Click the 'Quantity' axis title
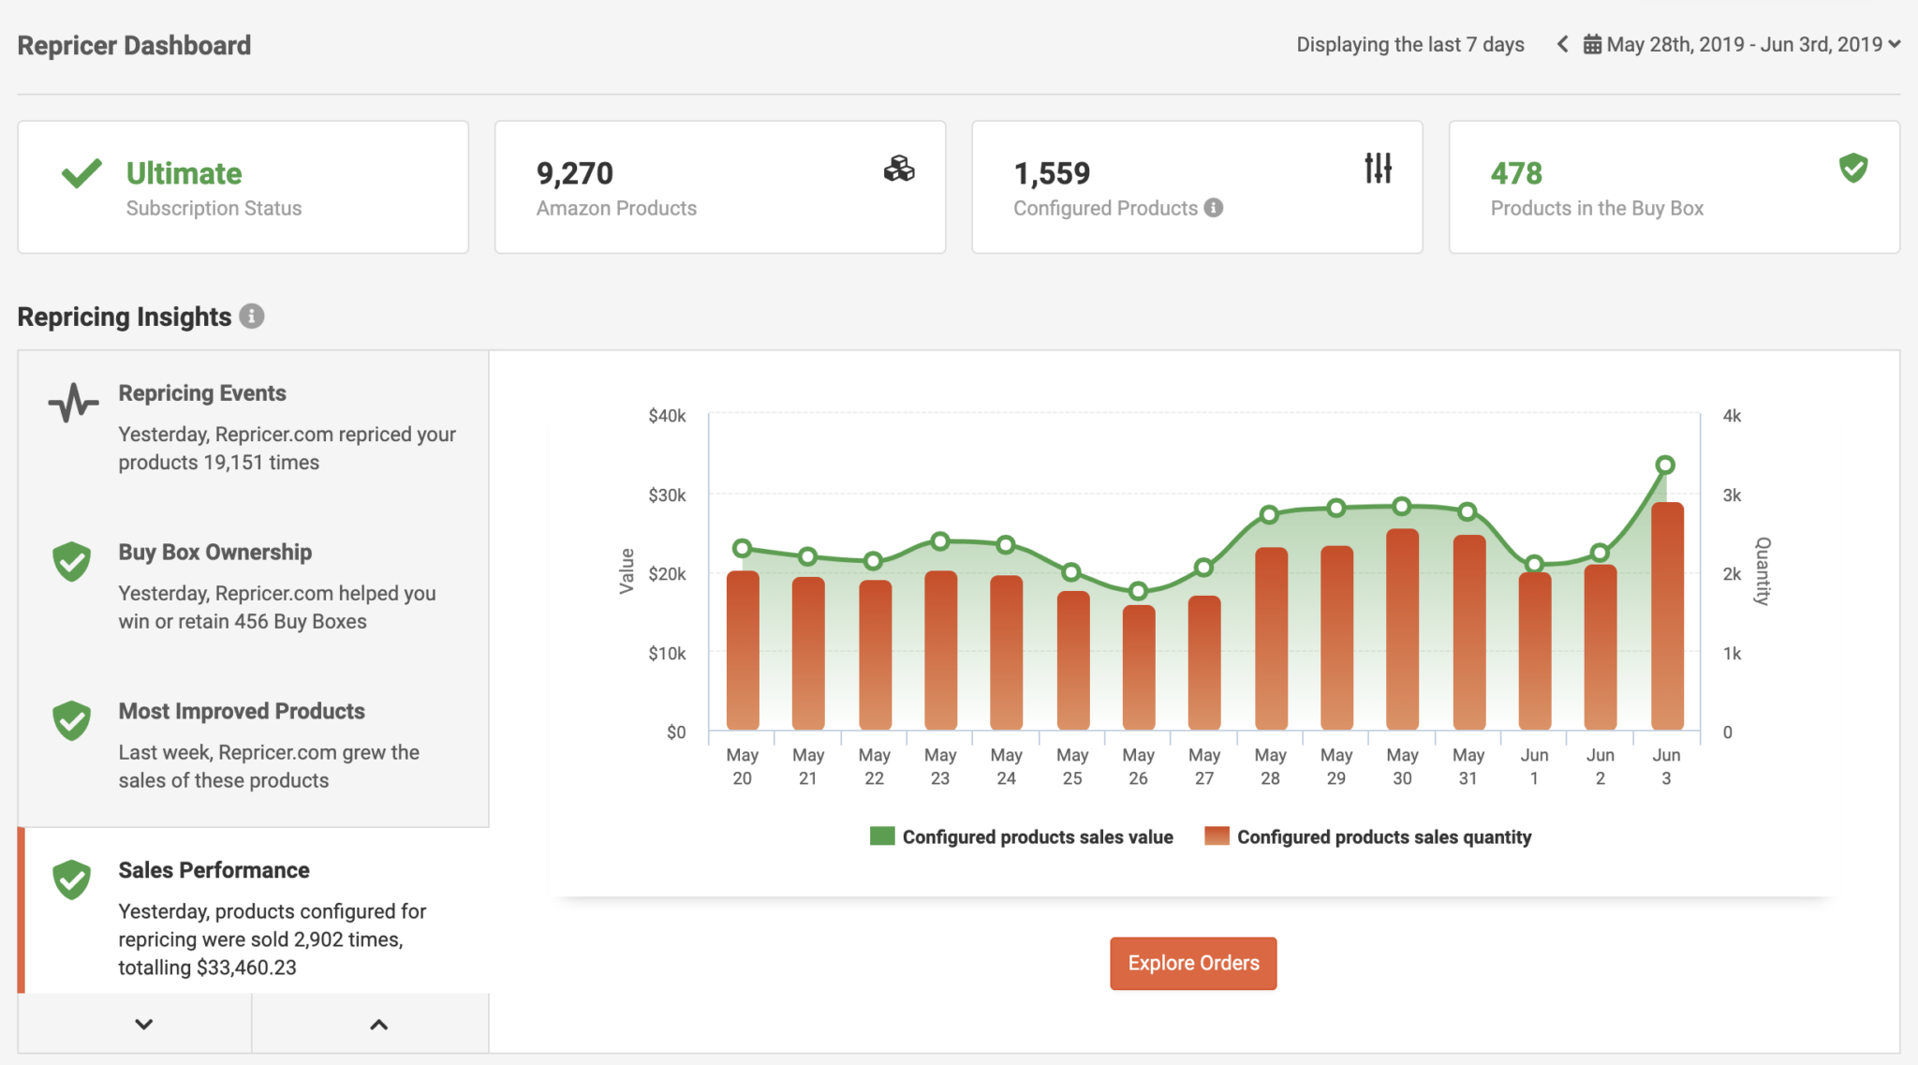 tap(1762, 571)
